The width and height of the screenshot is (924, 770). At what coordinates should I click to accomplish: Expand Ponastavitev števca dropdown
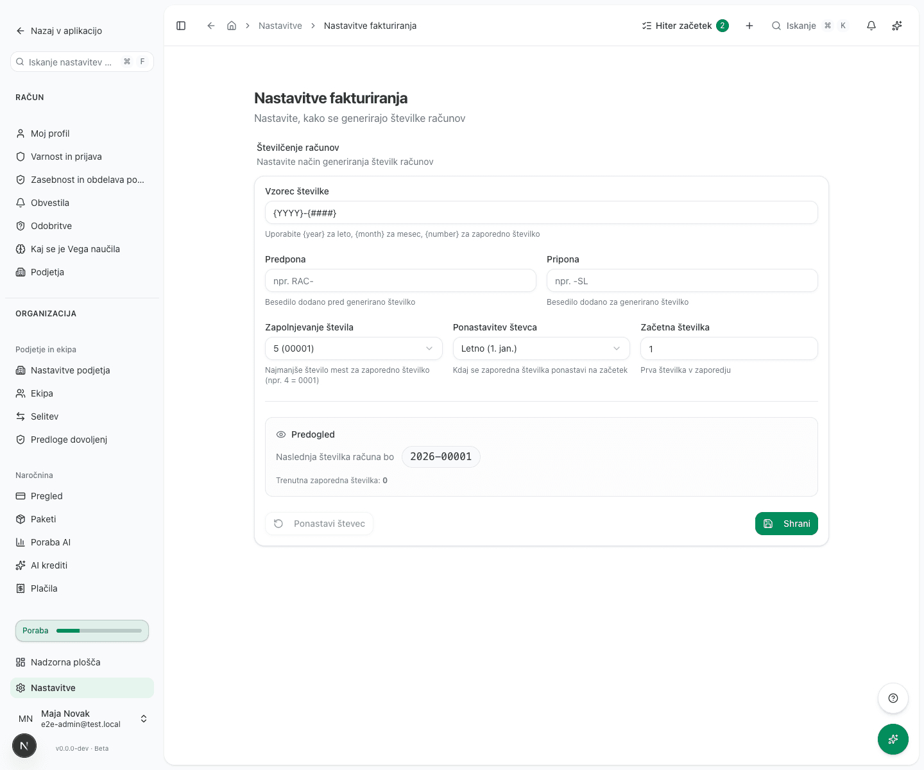[542, 348]
